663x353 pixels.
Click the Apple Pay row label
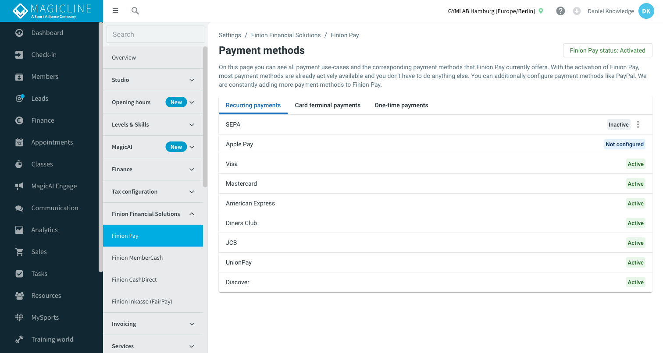(239, 144)
